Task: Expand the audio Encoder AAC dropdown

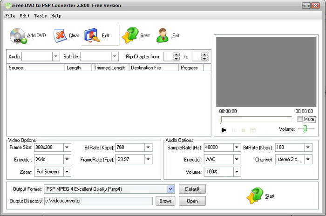Action: [x=237, y=160]
